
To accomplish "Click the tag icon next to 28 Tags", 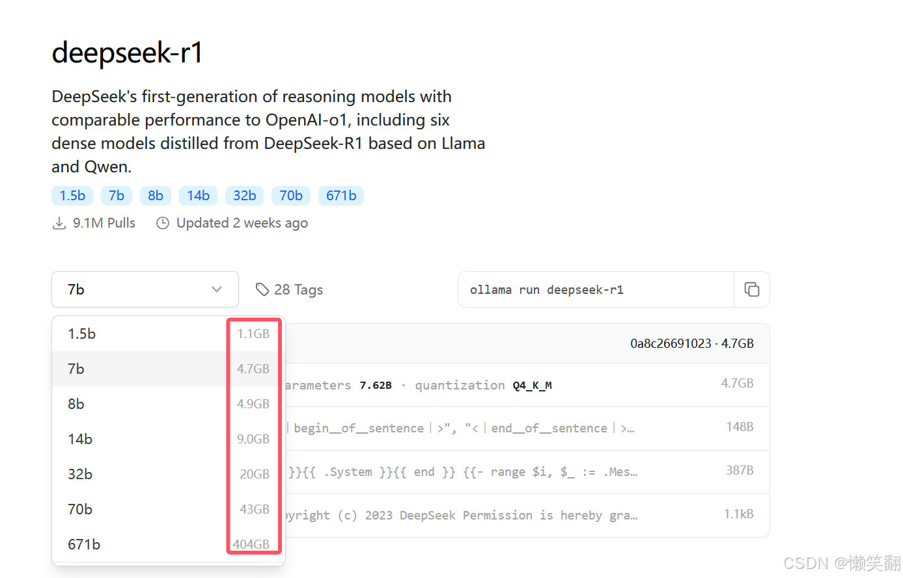I will pyautogui.click(x=262, y=289).
